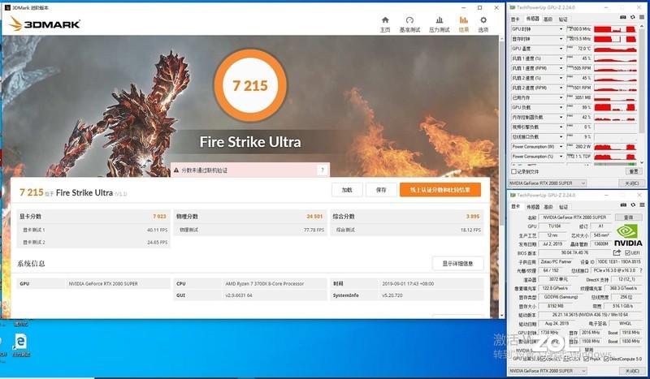Expand the GPU 负载 sensor dropdown

561,108
